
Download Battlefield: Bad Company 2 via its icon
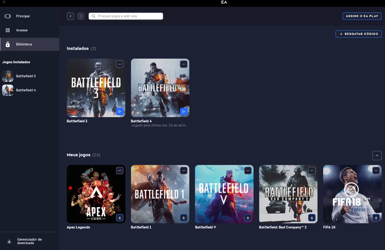point(312,218)
